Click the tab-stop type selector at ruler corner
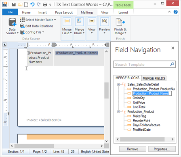 [5, 44]
